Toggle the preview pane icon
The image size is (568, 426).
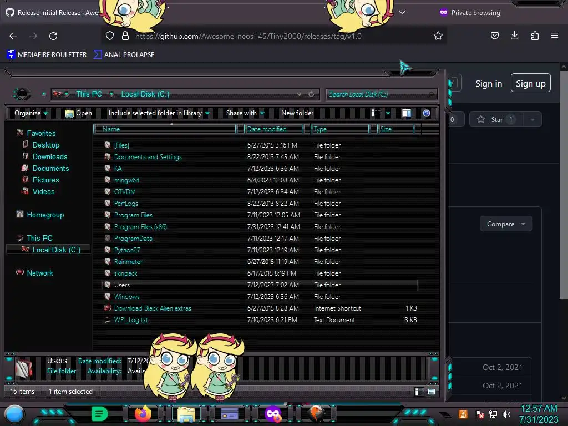pos(407,113)
